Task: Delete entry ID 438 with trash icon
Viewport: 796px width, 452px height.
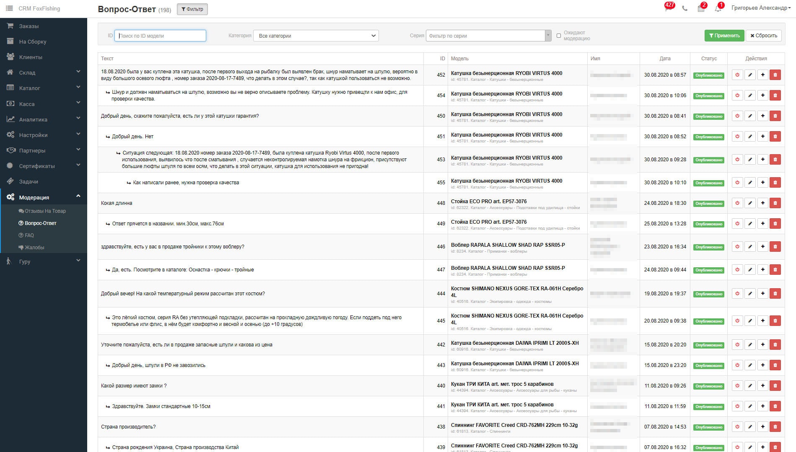Action: click(775, 427)
